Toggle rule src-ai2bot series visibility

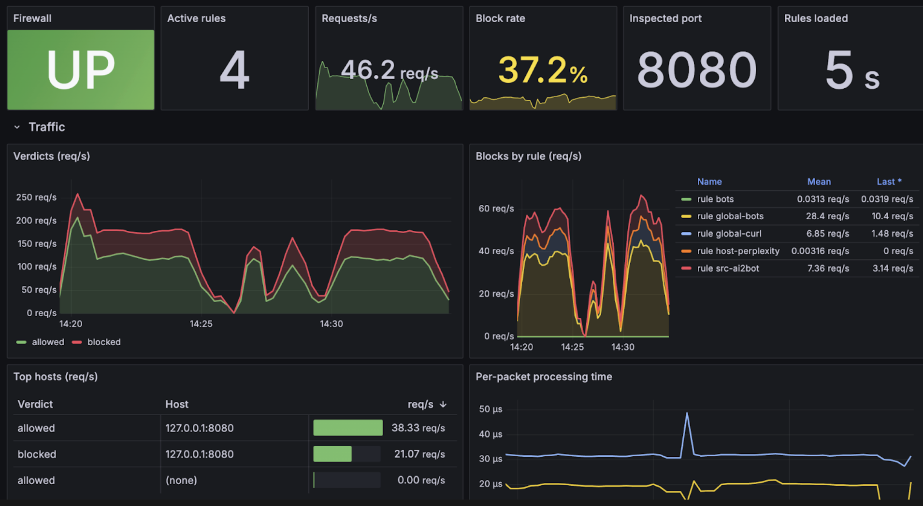click(x=728, y=268)
